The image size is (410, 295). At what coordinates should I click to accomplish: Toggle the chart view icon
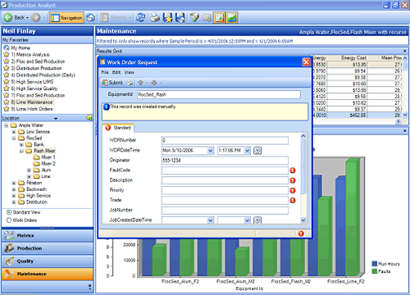(x=232, y=18)
